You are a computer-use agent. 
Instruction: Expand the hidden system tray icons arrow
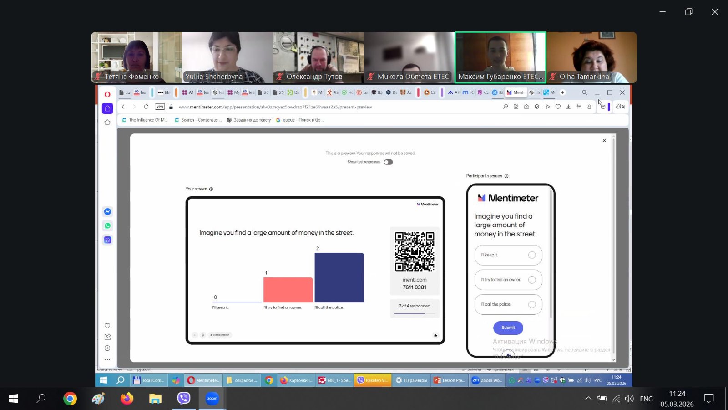tap(588, 399)
